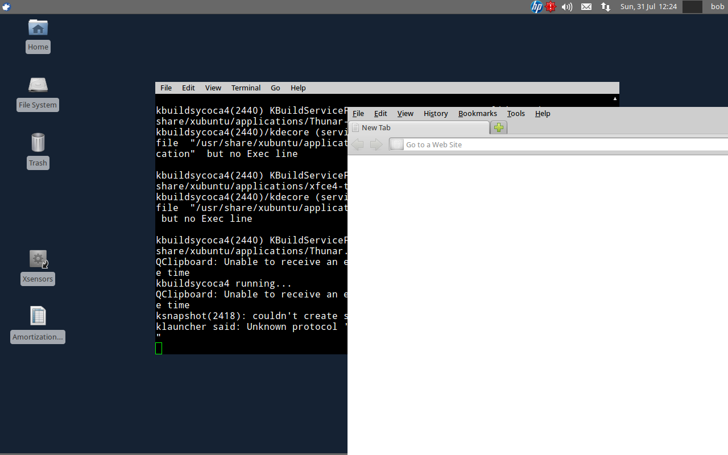
Task: Open the browser History menu
Action: pos(436,113)
